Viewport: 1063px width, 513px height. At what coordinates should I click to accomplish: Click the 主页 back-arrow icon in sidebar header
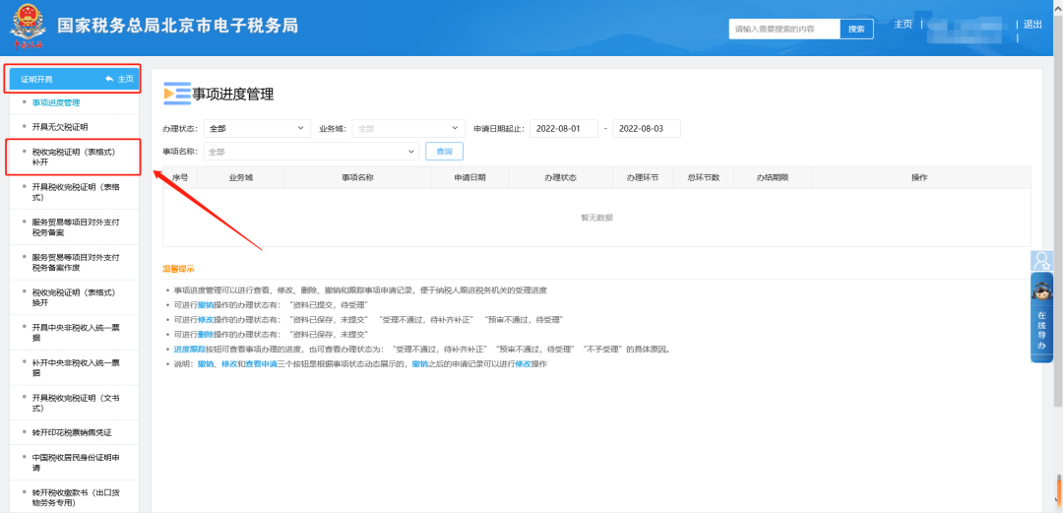[110, 79]
